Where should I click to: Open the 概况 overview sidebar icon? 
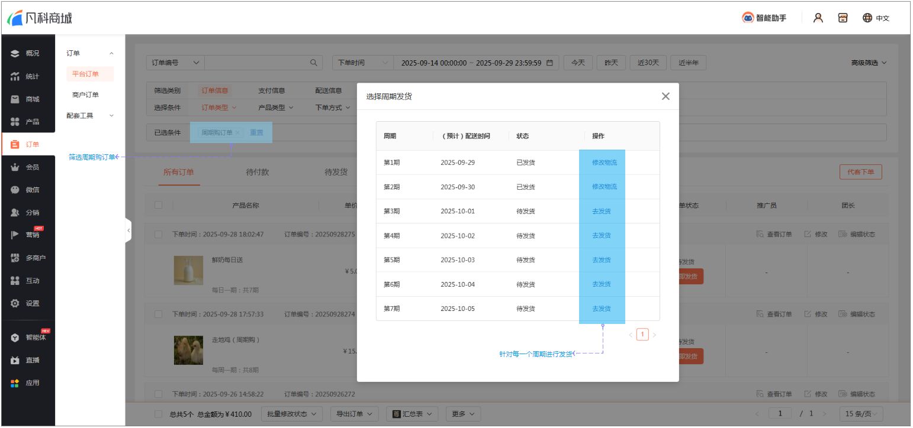(15, 53)
